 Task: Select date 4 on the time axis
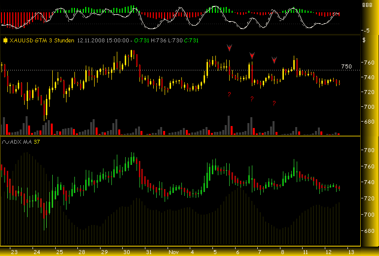pyautogui.click(x=192, y=252)
